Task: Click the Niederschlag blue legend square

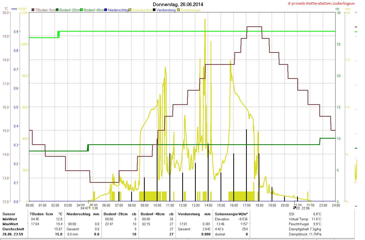Action: [106, 10]
